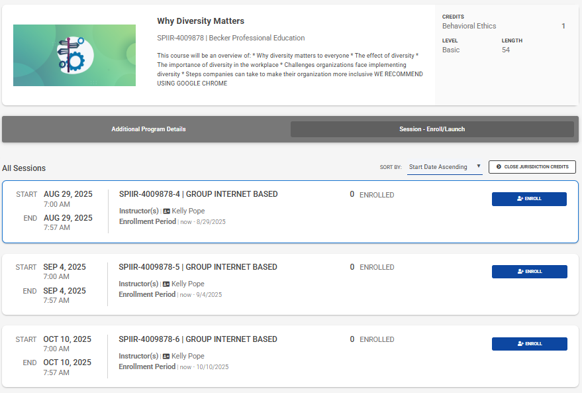
Task: Select the SPIIR-4009878-6 Group Internet Based session title
Action: pyautogui.click(x=198, y=340)
